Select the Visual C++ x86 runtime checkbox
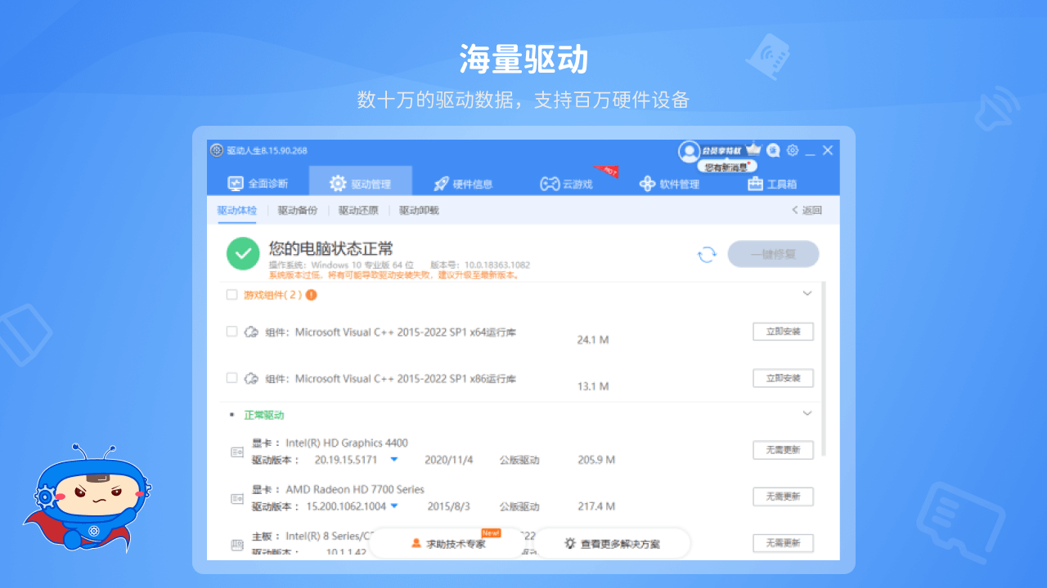 coord(231,378)
